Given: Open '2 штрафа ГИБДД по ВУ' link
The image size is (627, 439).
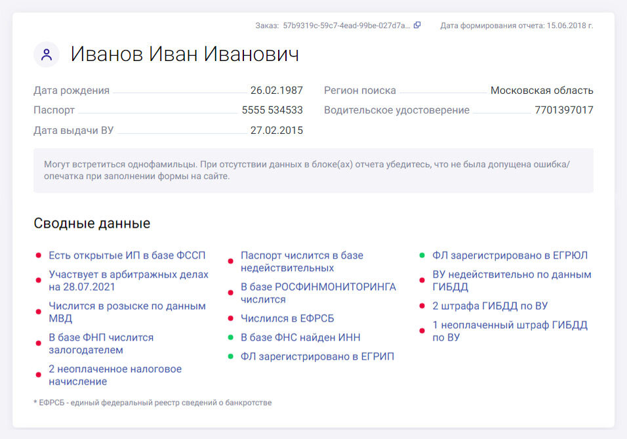Looking at the screenshot, I should [490, 306].
